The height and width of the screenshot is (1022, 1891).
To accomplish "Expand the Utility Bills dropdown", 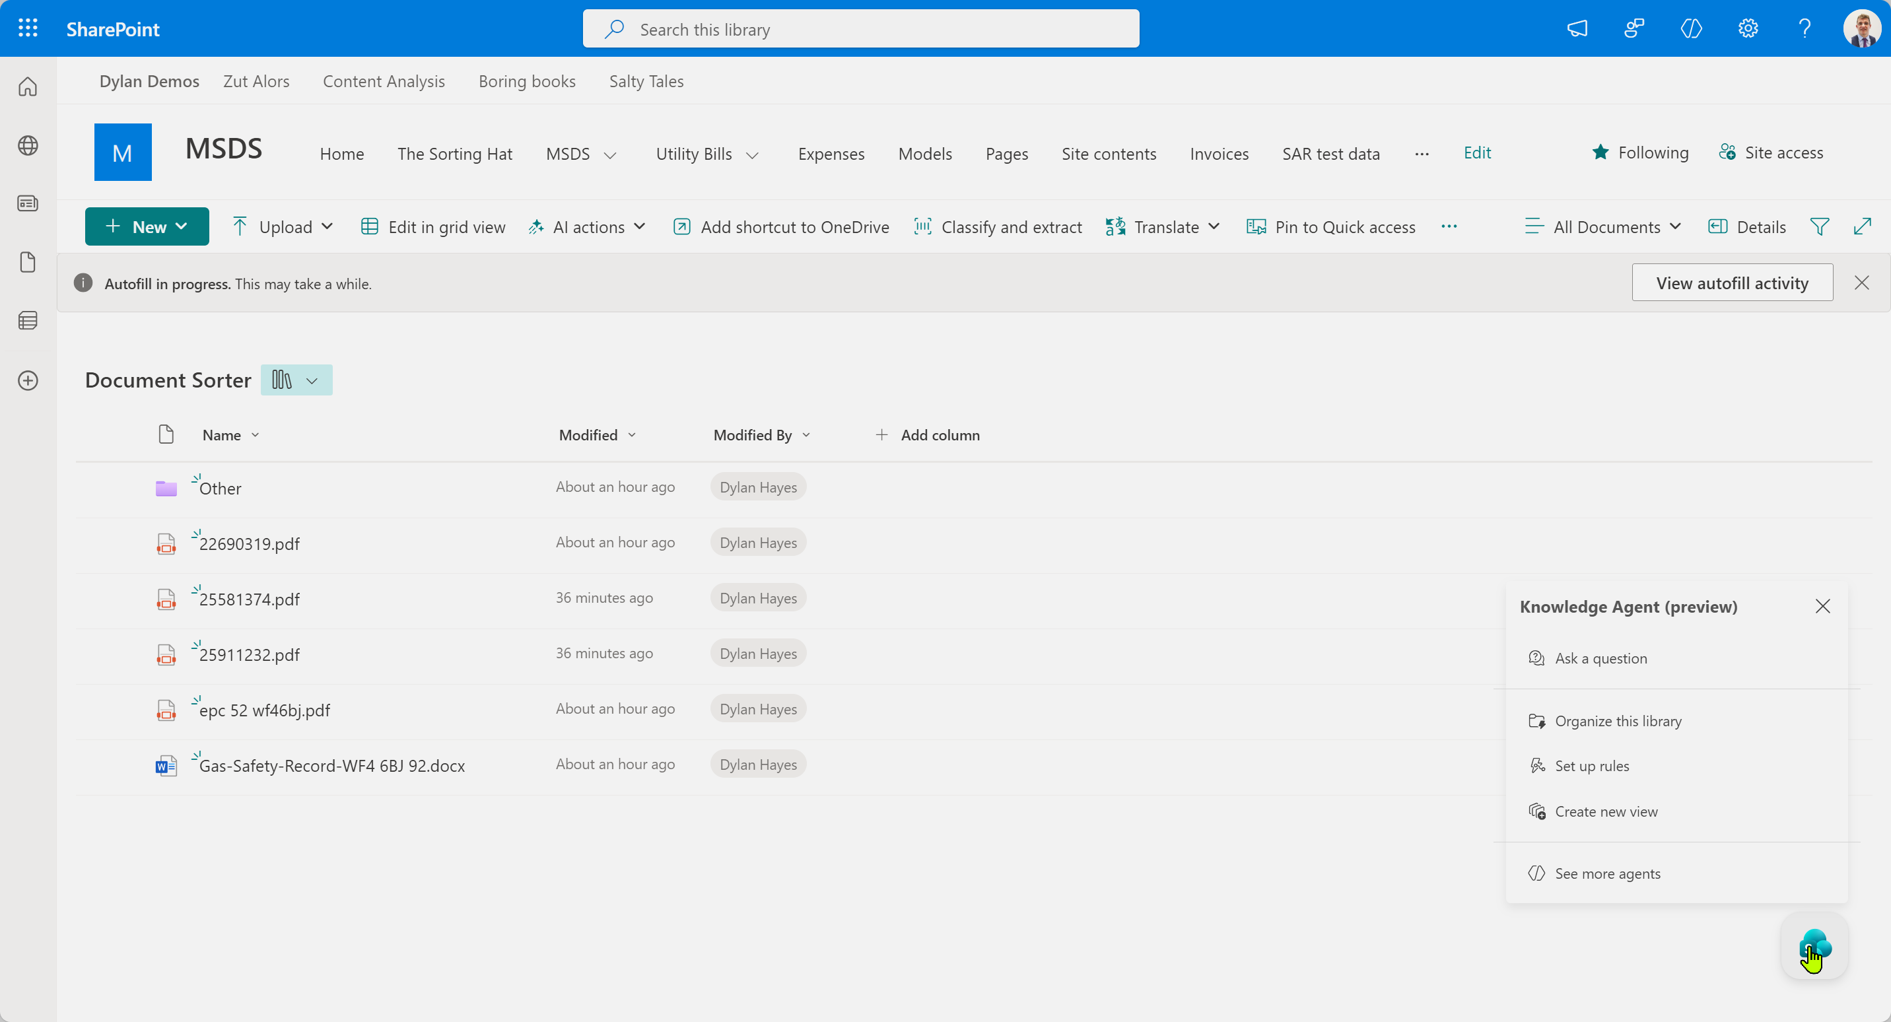I will point(753,154).
